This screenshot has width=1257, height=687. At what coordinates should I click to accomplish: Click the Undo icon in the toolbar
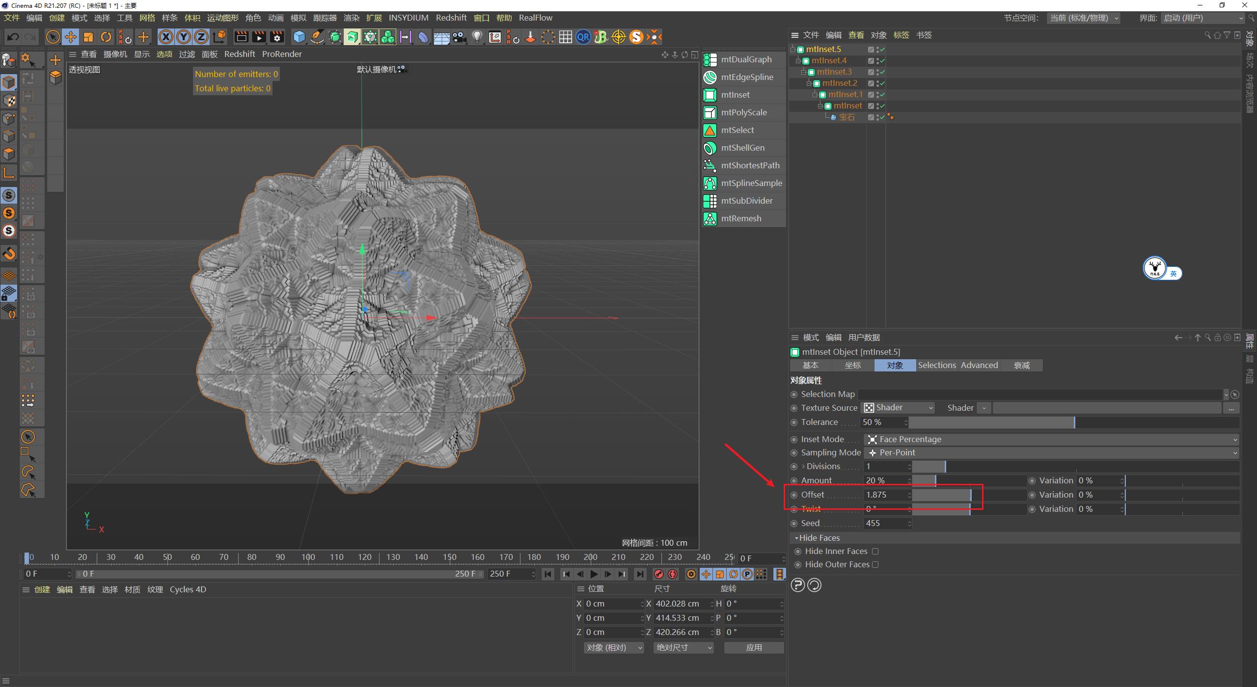point(13,36)
